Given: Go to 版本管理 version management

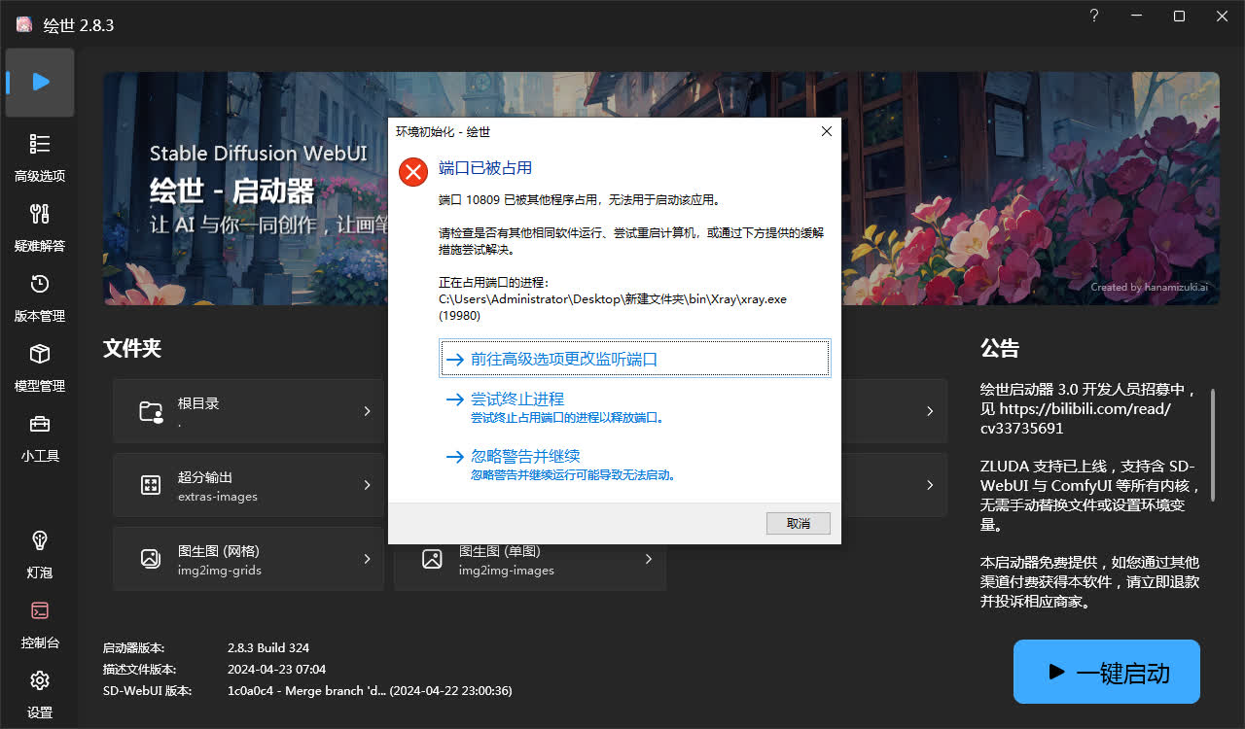Looking at the screenshot, I should [x=40, y=284].
